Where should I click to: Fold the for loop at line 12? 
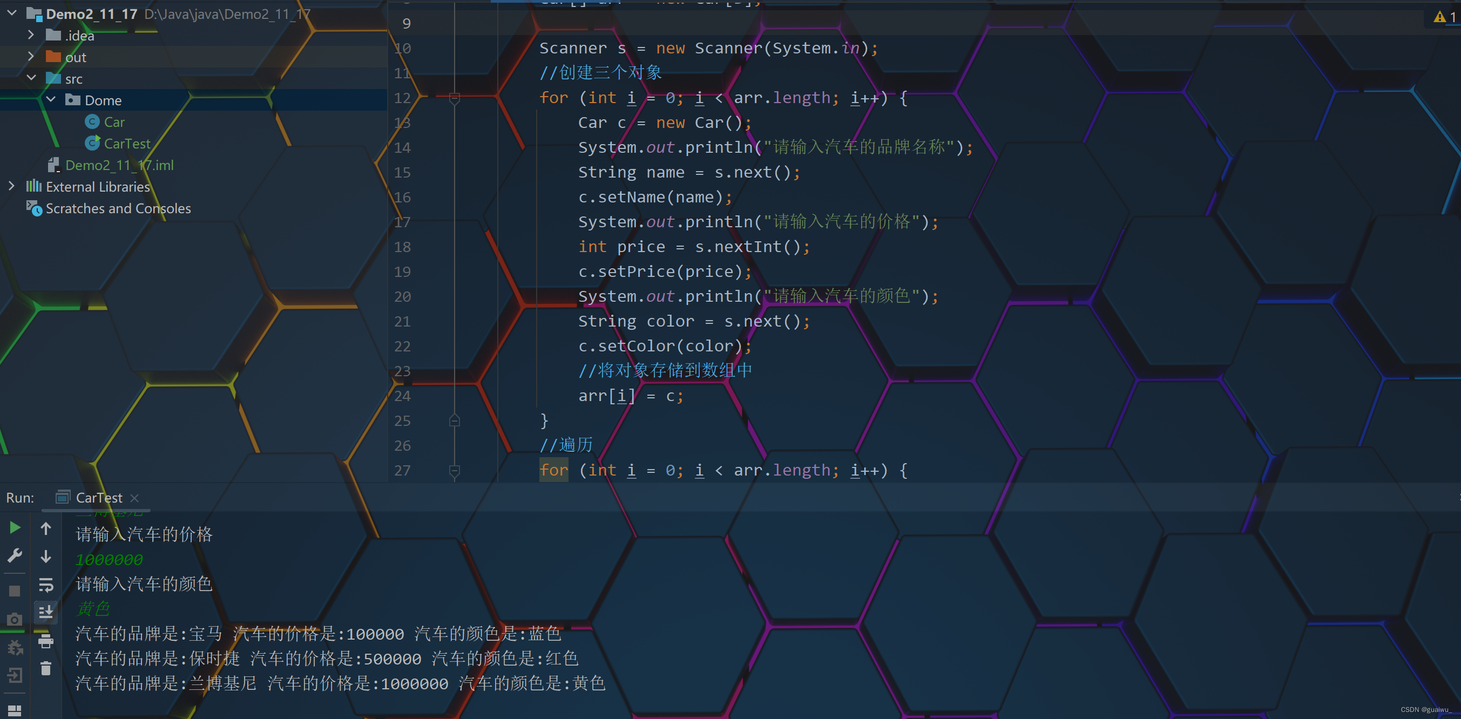[x=454, y=99]
